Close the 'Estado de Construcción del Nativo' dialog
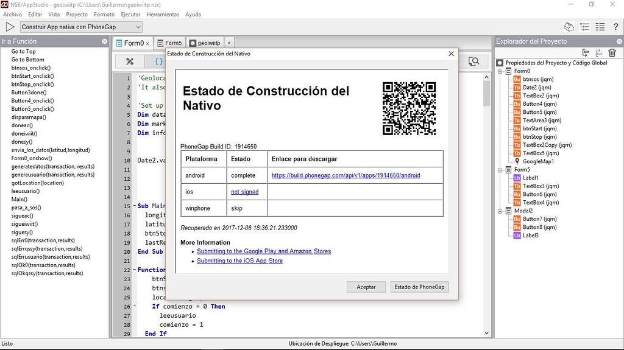The height and width of the screenshot is (350, 624). pos(452,54)
